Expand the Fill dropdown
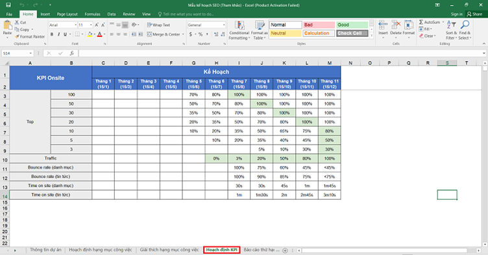488x255 pixels. pos(431,29)
